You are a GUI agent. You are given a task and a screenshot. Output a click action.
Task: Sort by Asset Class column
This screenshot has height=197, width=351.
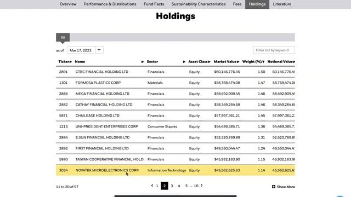199,62
